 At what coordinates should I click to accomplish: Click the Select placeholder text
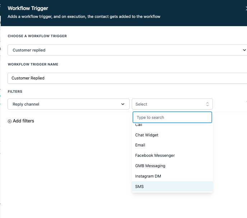click(x=141, y=104)
